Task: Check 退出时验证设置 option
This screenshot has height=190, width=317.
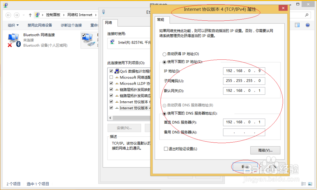Action: point(166,149)
